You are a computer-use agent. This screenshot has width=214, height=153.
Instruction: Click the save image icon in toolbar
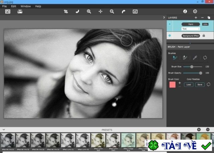tap(20, 11)
